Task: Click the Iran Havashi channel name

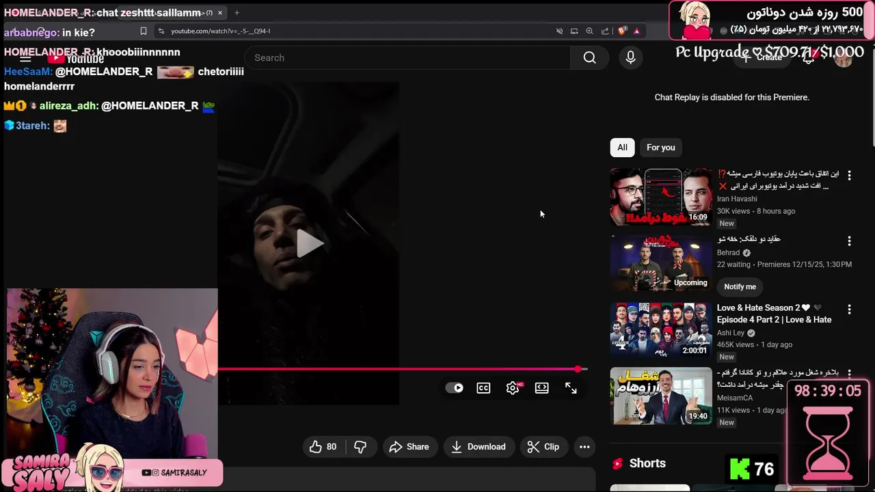Action: tap(737, 199)
